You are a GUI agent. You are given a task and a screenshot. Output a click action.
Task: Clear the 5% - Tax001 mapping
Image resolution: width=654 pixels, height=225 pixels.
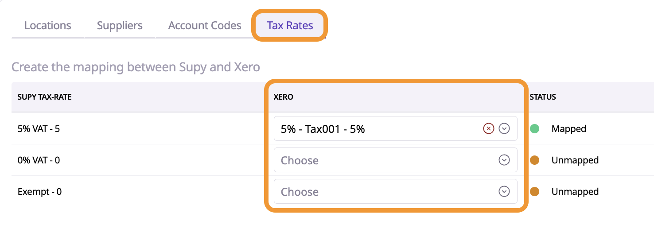tap(488, 128)
